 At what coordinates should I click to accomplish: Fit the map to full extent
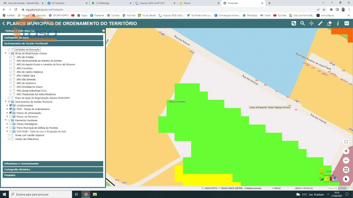346,170
